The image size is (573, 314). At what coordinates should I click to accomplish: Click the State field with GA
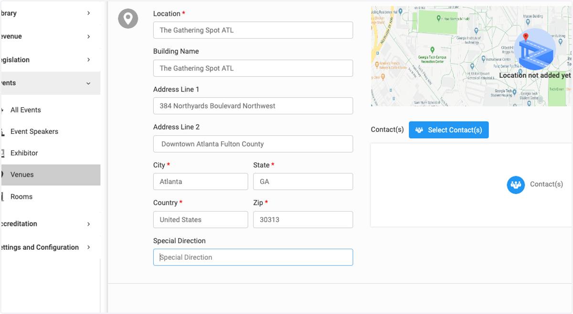point(303,182)
